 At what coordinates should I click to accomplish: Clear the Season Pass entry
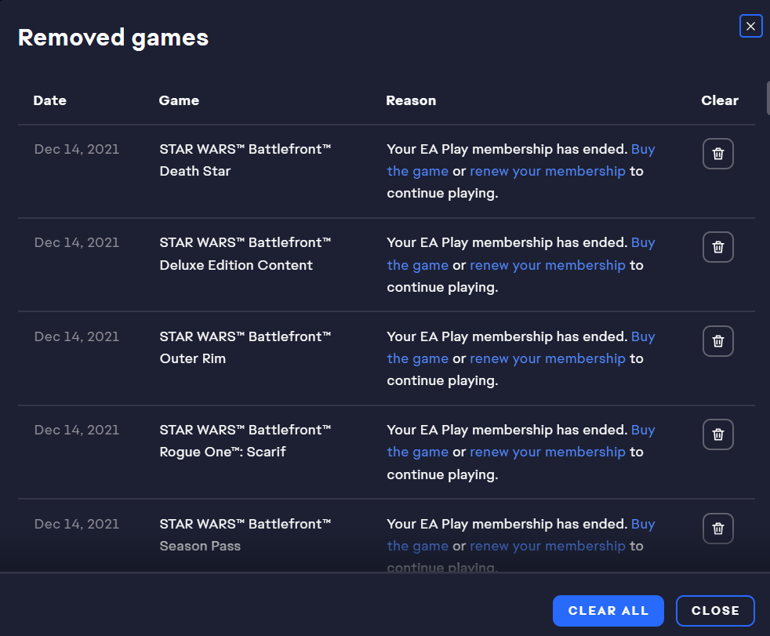(x=717, y=528)
